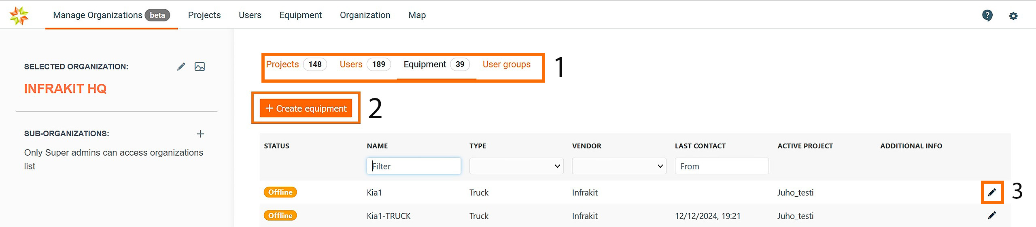Change organization image icon

click(x=200, y=67)
